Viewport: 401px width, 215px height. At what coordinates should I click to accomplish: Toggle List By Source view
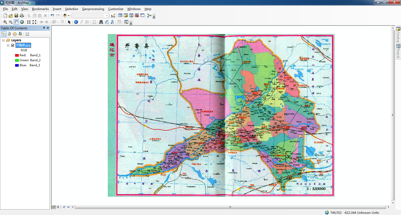9,34
